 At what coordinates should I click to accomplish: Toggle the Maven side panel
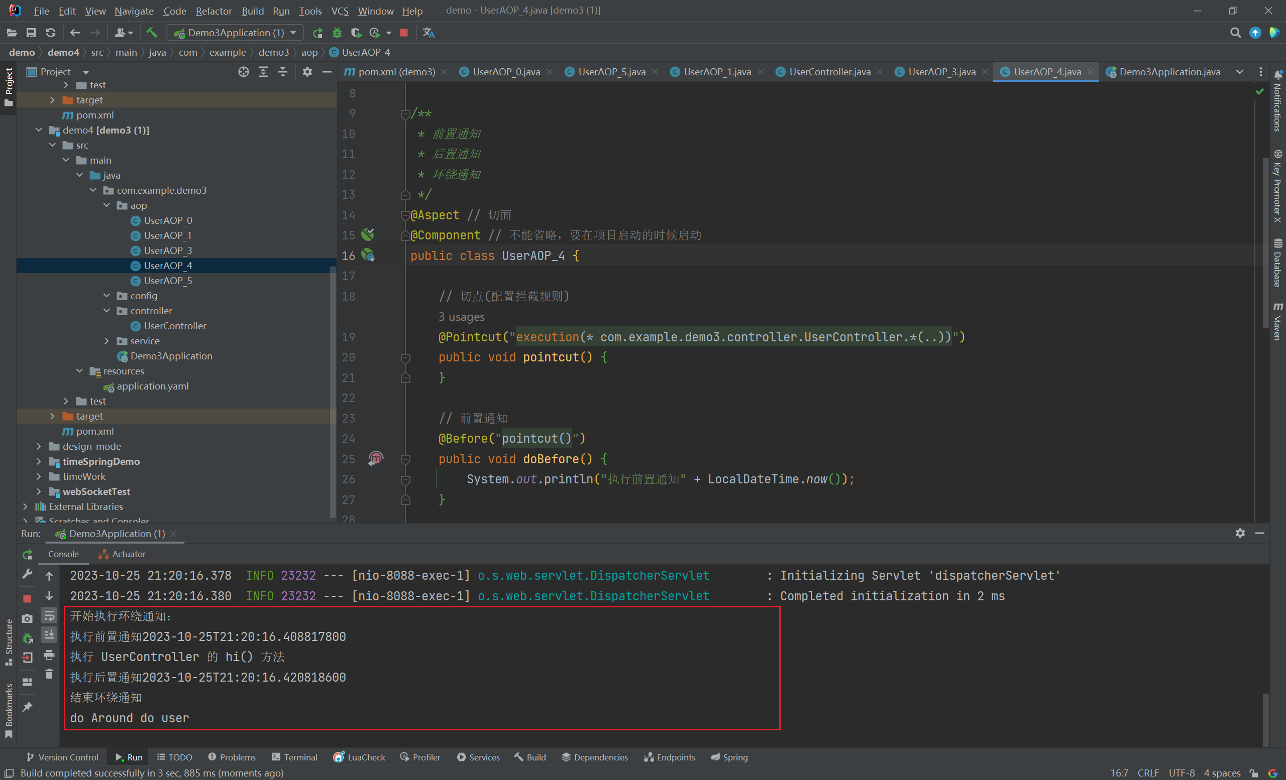pos(1277,321)
